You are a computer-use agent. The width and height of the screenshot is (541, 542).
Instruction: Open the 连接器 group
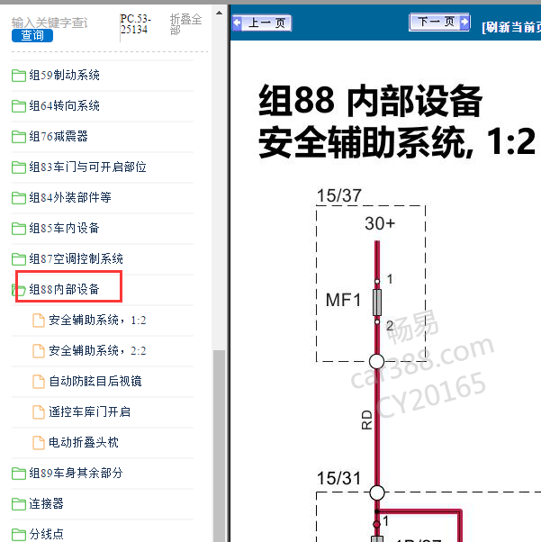[46, 503]
